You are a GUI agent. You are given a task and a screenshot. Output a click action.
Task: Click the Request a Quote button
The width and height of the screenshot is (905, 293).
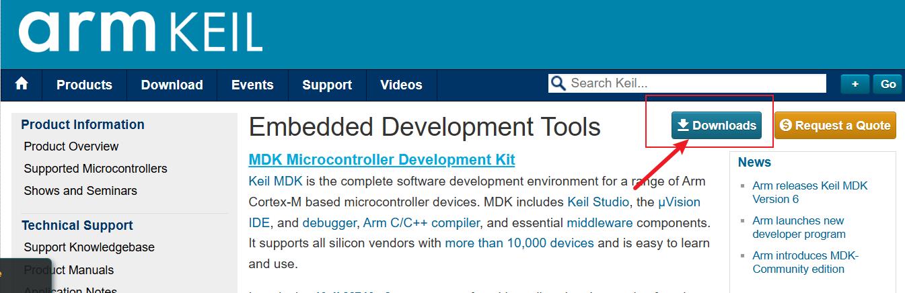point(835,126)
